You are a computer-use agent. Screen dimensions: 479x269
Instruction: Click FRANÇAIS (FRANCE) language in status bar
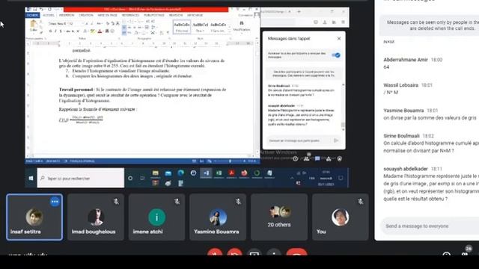[x=82, y=161]
